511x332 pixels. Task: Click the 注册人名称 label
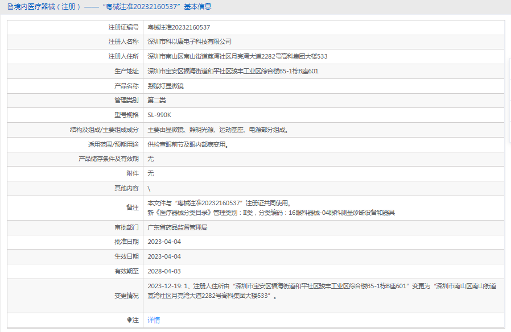pyautogui.click(x=123, y=42)
